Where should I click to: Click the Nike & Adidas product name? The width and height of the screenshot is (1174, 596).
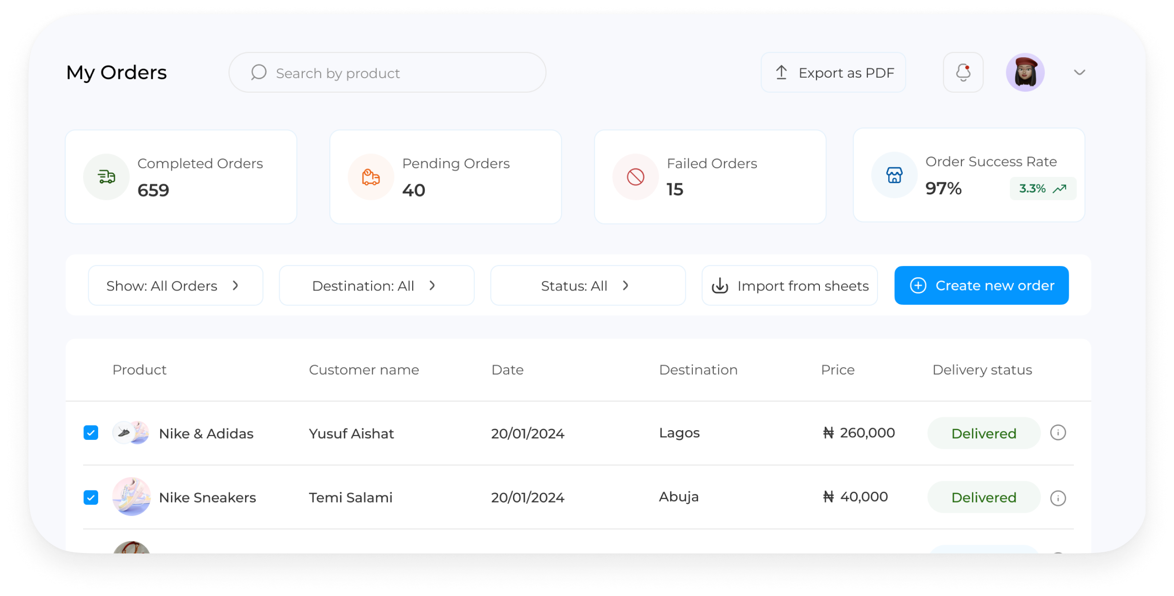206,433
